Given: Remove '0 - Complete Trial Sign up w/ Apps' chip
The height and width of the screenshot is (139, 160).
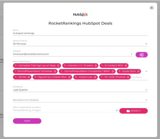Looking at the screenshot, I should pos(58,66).
